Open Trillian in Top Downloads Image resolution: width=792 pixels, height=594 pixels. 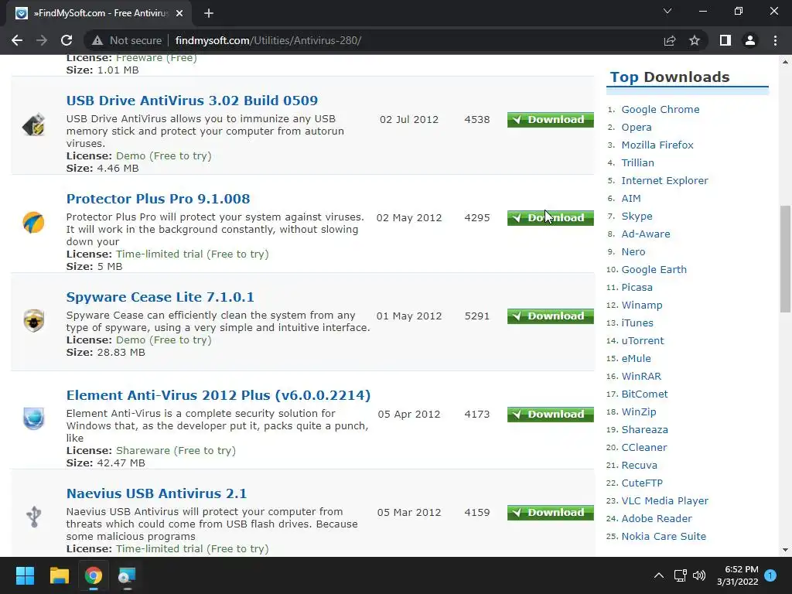click(637, 162)
